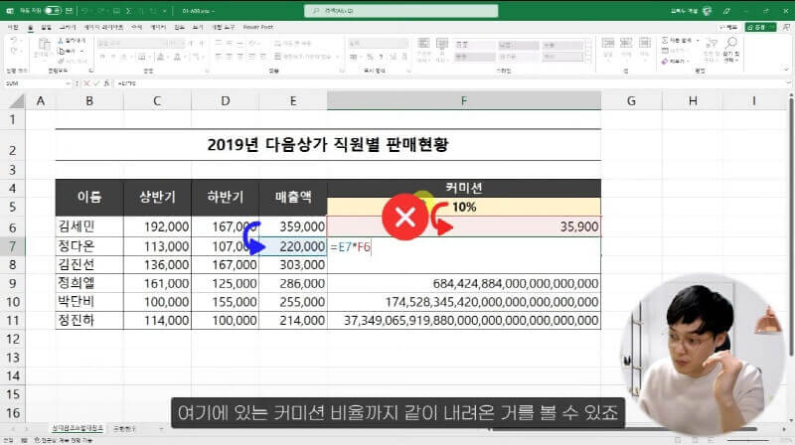The height and width of the screenshot is (445, 795).
Task: Click the Insert Function fx icon
Action: tap(106, 83)
